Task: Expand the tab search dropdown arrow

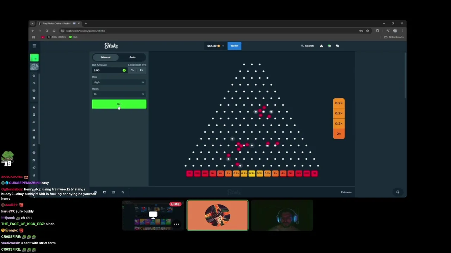Action: coord(32,23)
